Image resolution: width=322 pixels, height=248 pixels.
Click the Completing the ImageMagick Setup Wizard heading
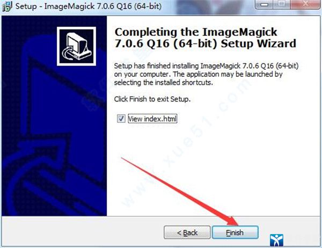[206, 38]
